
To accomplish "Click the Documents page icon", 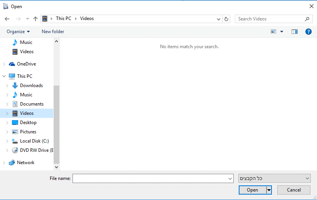I will click(x=15, y=104).
